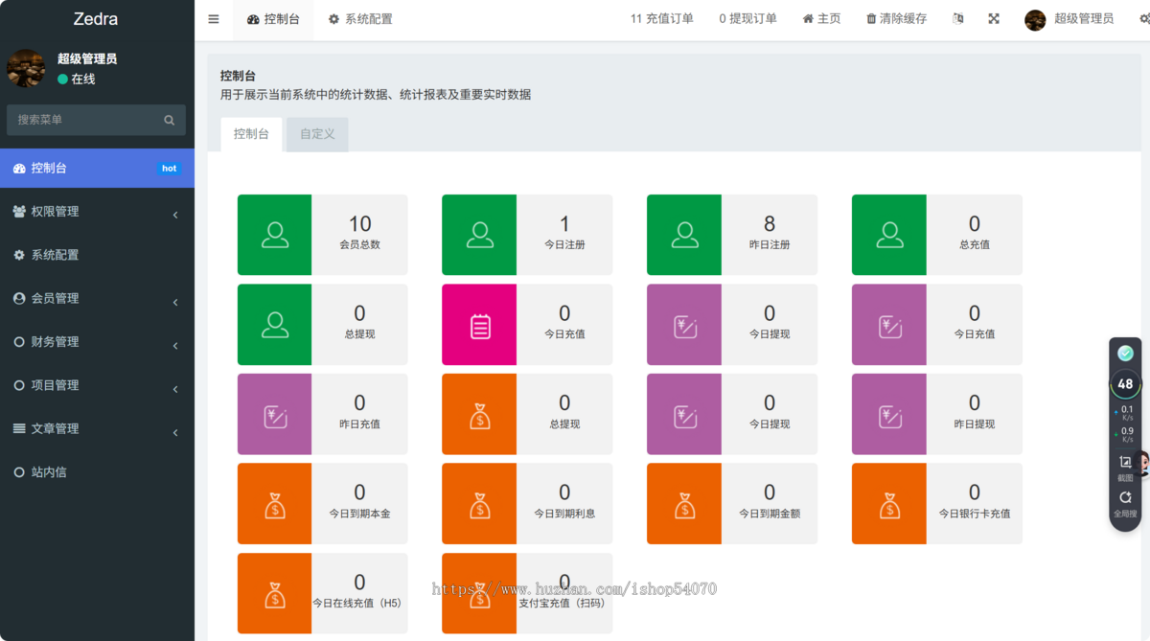
Task: Select 控制台 in the sidebar menu
Action: click(x=97, y=169)
